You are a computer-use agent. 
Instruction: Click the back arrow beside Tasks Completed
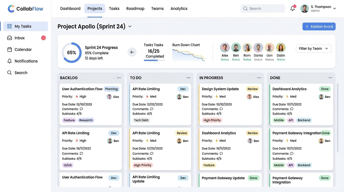pyautogui.click(x=132, y=52)
